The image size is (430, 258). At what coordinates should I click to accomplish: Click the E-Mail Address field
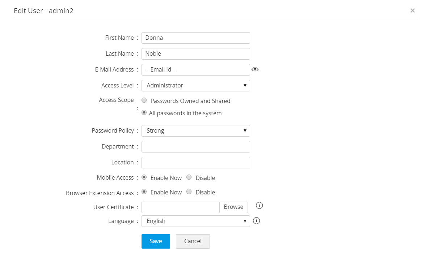point(195,70)
